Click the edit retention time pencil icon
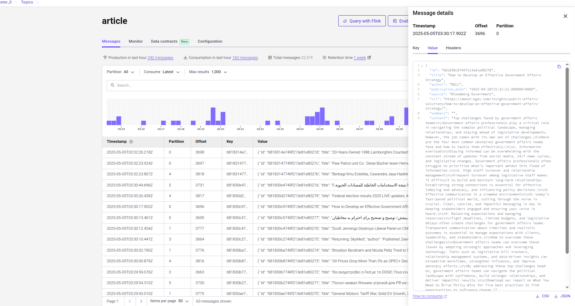 pos(369,58)
